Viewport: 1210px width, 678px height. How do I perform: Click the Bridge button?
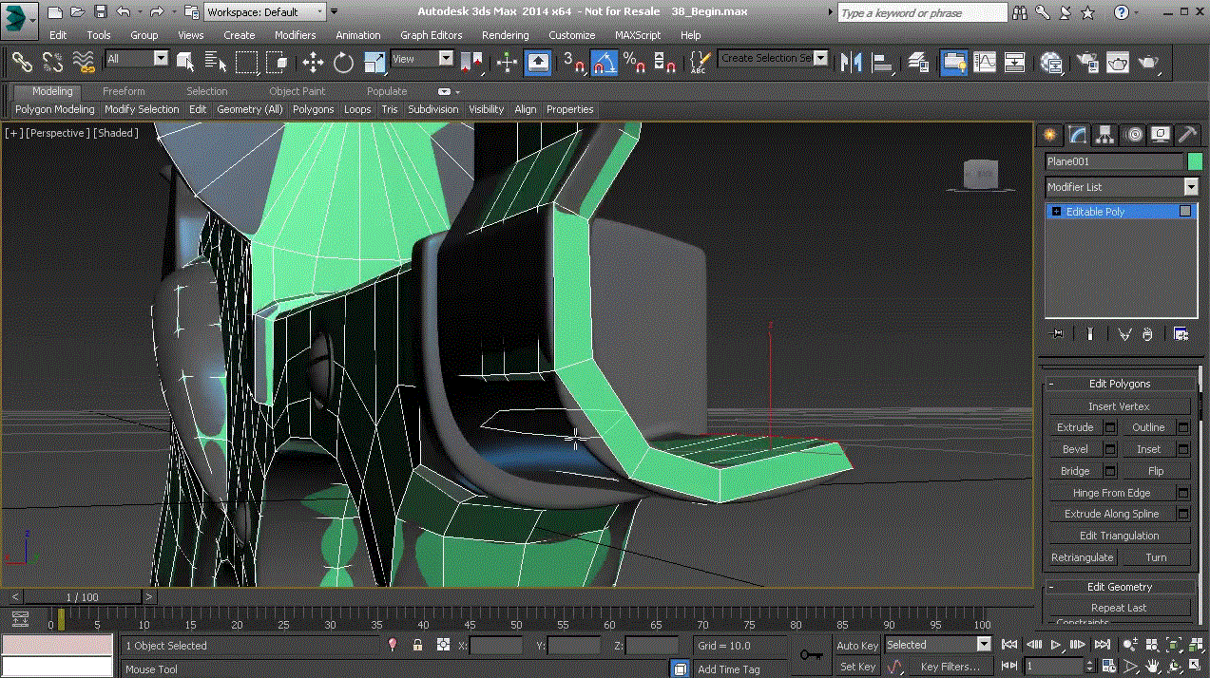click(1075, 471)
